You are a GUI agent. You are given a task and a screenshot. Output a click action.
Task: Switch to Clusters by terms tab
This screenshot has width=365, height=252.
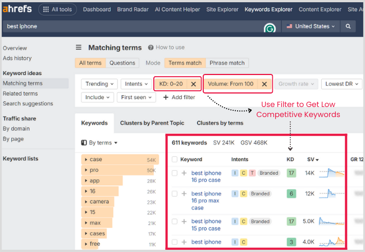click(x=220, y=123)
